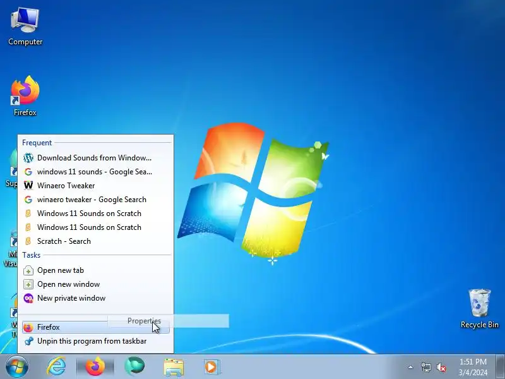Launch Internet Explorer from the taskbar
The image size is (505, 379).
pyautogui.click(x=56, y=367)
